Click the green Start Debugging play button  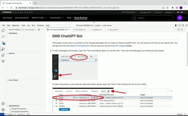click(23, 30)
